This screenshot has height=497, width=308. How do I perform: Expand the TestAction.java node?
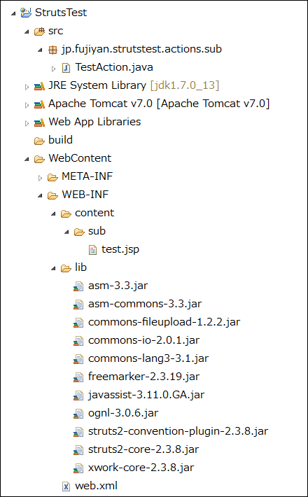point(54,68)
